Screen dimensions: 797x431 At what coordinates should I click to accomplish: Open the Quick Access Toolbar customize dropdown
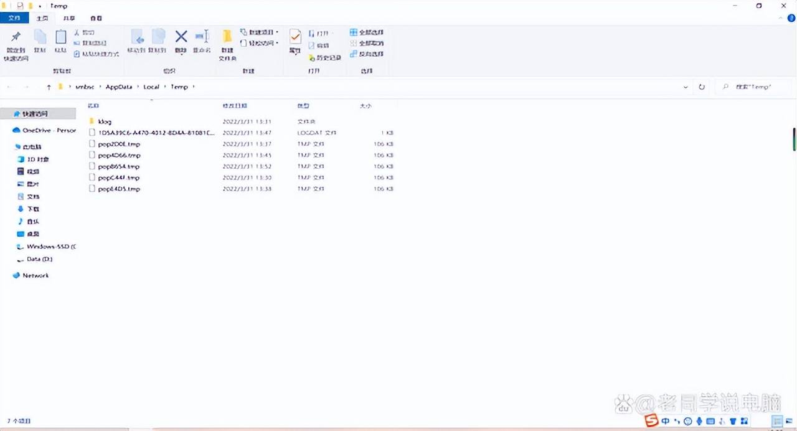pos(40,6)
